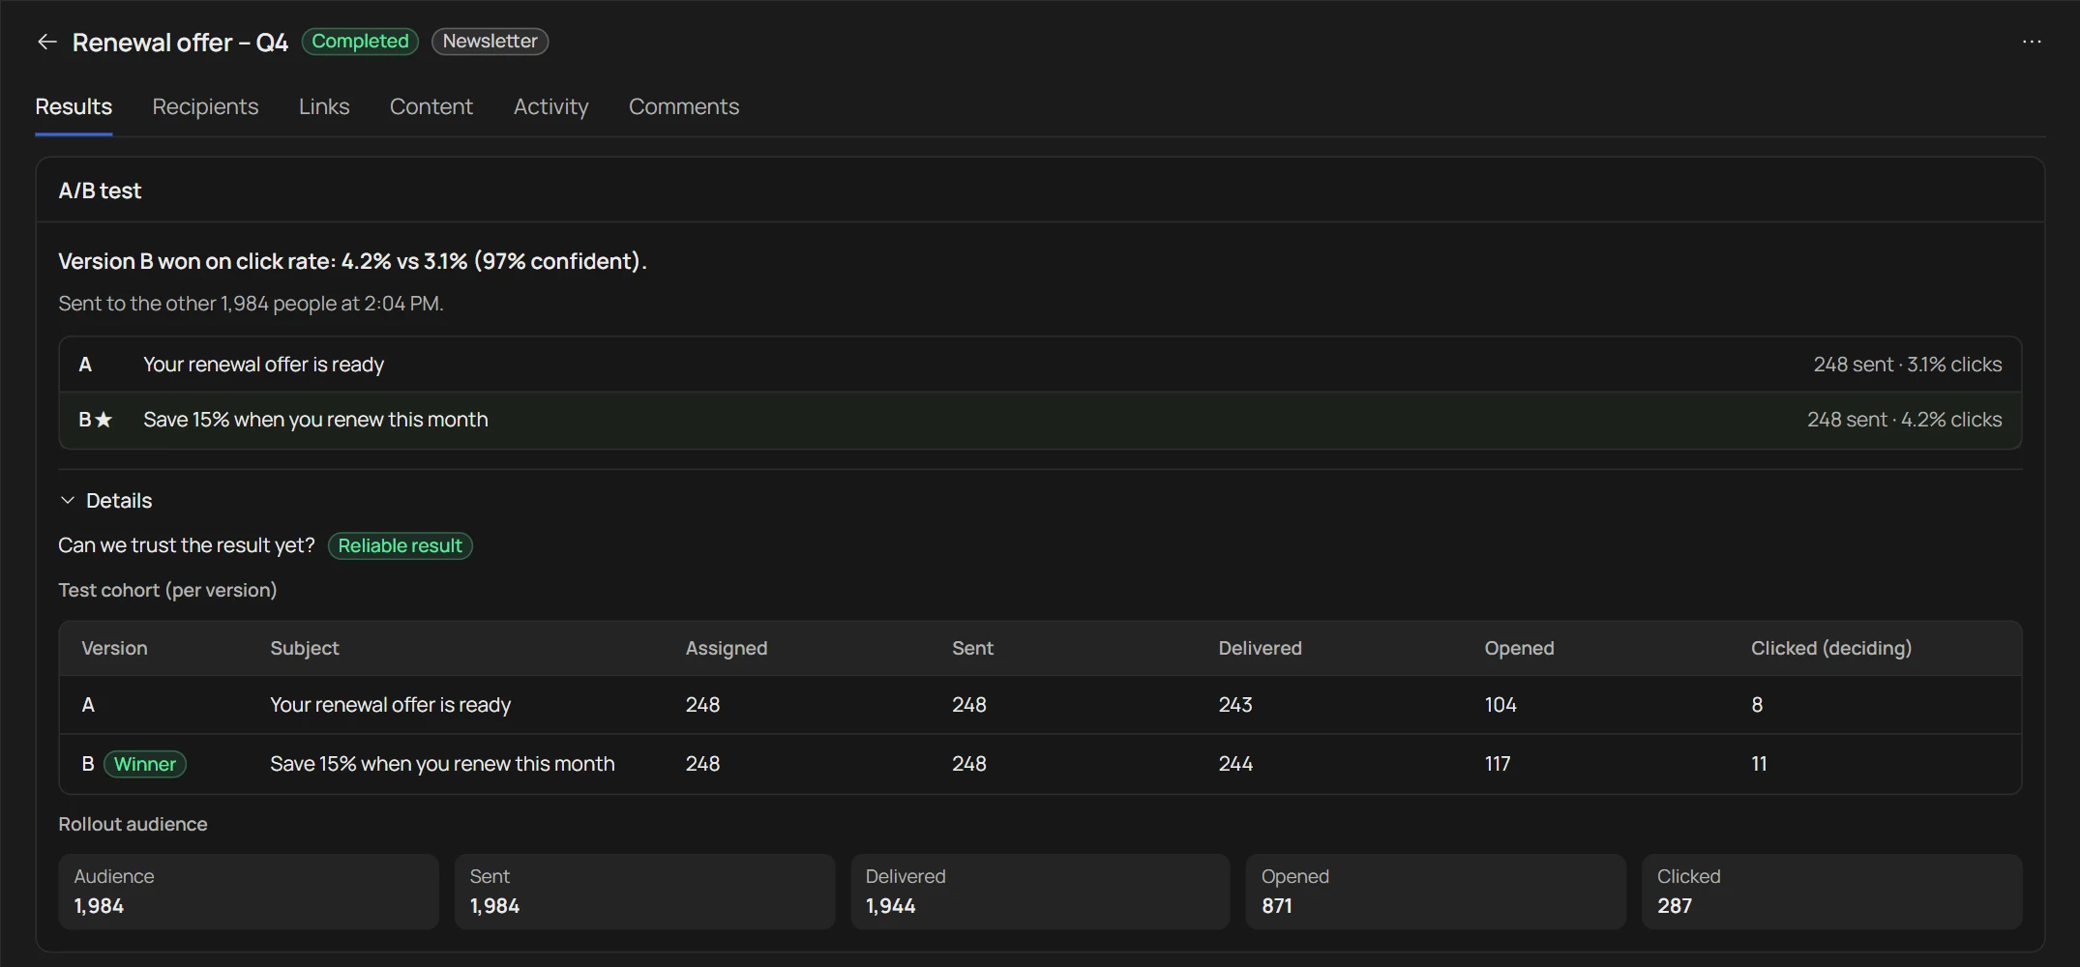
Task: Click the 'A/B test' panel heading
Action: click(100, 190)
